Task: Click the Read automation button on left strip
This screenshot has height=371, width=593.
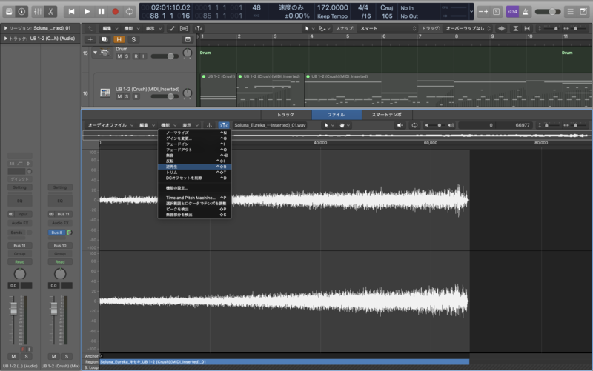Action: (20, 262)
